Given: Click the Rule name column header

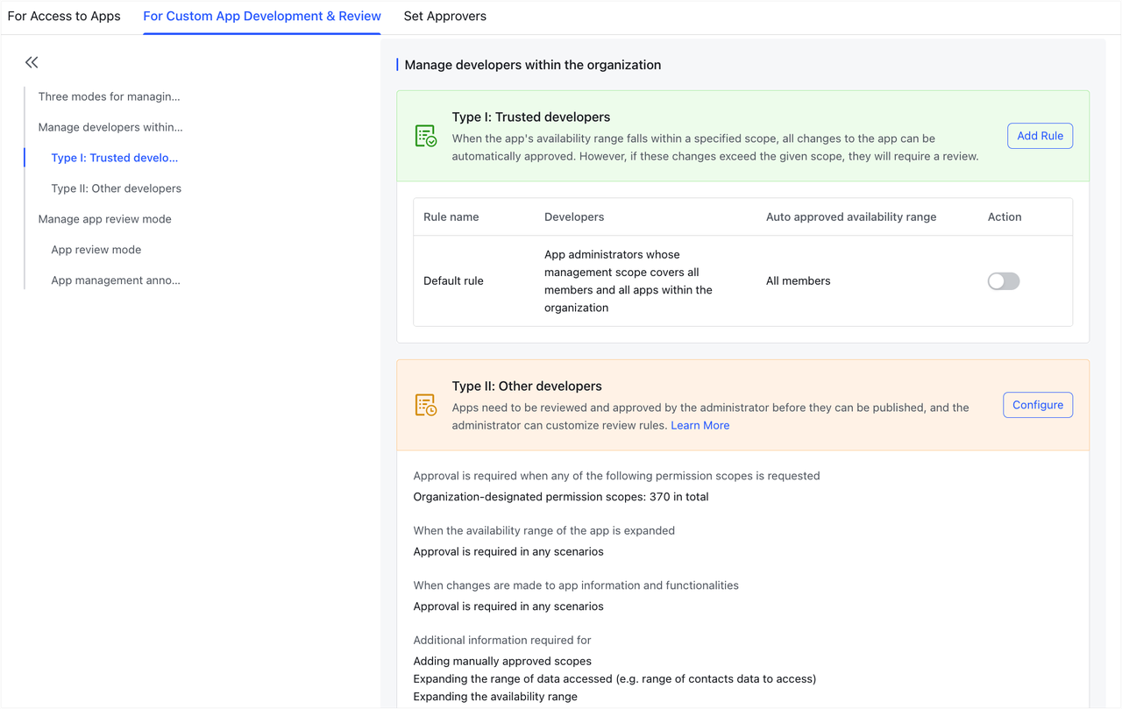Looking at the screenshot, I should point(451,216).
